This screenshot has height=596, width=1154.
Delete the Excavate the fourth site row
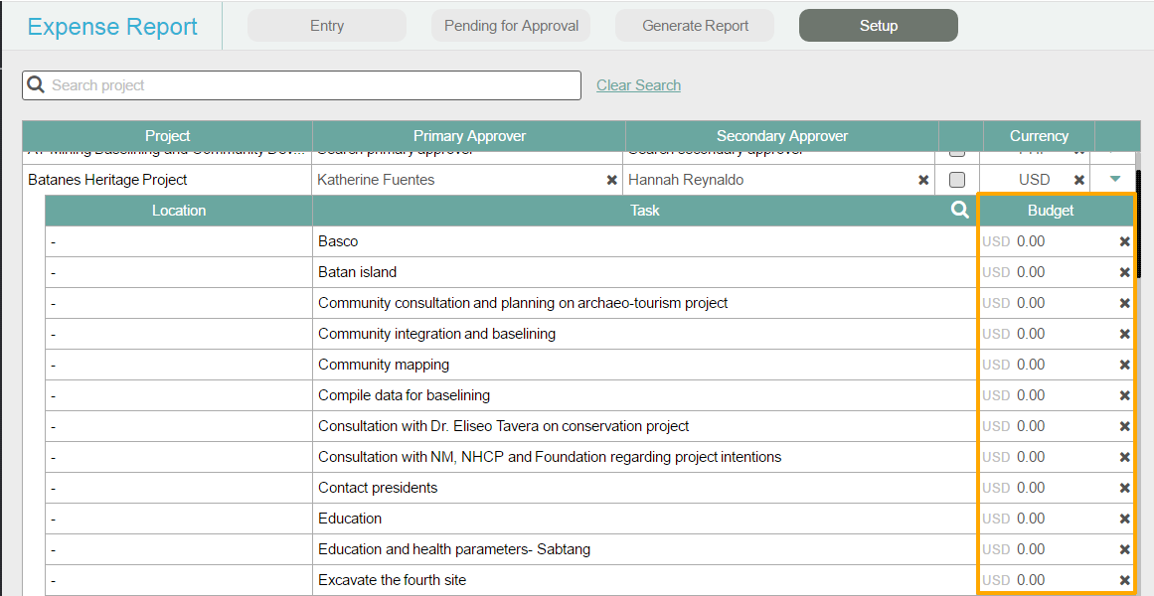pyautogui.click(x=1124, y=580)
